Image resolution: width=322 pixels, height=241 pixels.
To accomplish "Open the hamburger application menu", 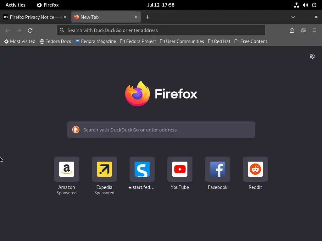I will point(314,30).
